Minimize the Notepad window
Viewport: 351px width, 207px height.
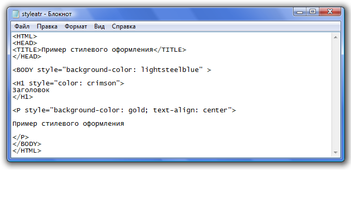(300, 11)
